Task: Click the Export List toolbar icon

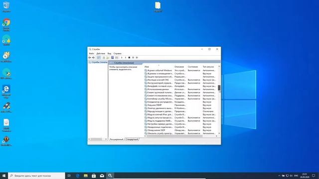Action: click(108, 58)
